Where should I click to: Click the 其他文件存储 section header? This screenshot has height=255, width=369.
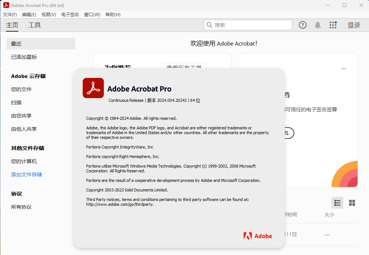pos(28,148)
